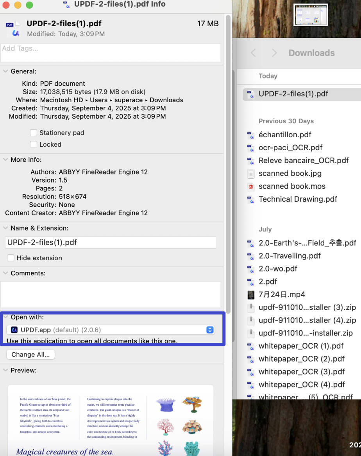The height and width of the screenshot is (456, 361).
Task: Click the minimize button of Info window
Action: click(x=18, y=5)
